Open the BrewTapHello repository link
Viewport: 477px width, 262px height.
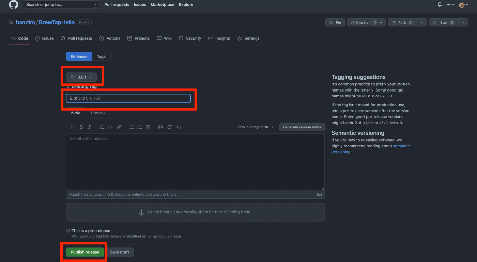click(57, 22)
